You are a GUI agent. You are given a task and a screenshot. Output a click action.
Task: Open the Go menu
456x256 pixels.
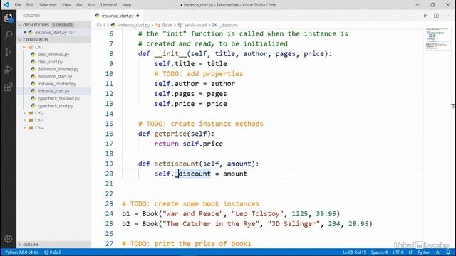pyautogui.click(x=79, y=5)
